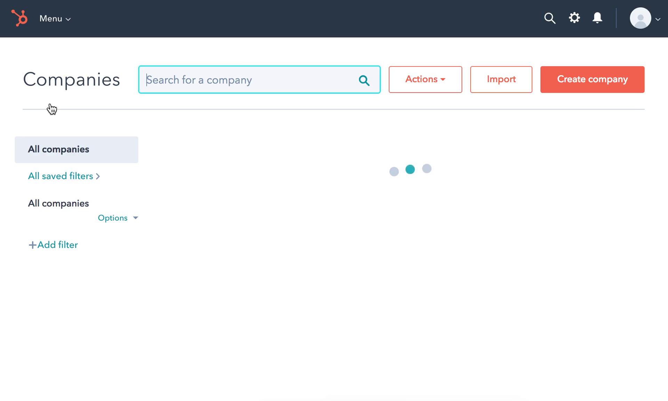668x401 pixels.
Task: Select the All companies sidebar tab
Action: pyautogui.click(x=76, y=149)
